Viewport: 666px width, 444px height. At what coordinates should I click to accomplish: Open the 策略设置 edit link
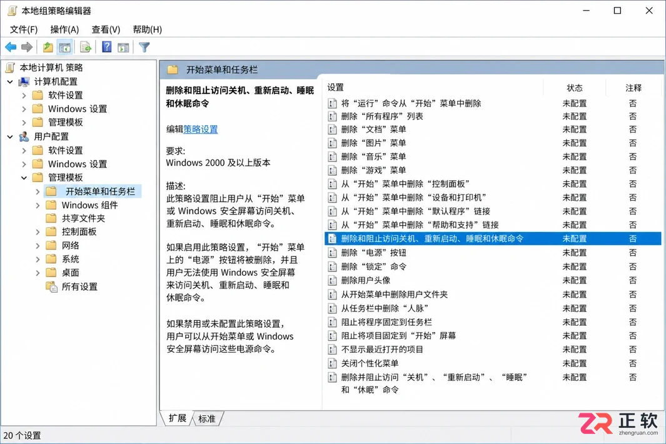point(201,129)
